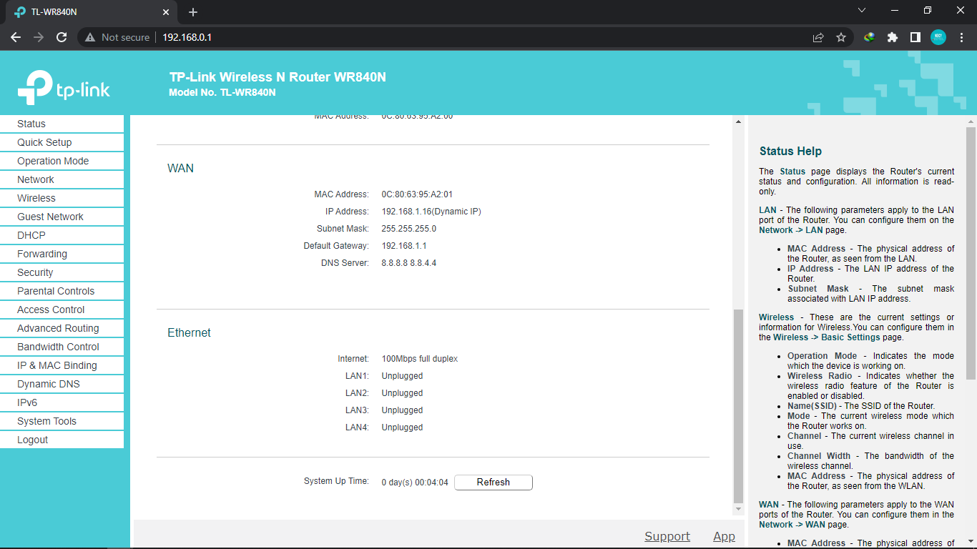
Task: Click the Refresh button
Action: 494,483
